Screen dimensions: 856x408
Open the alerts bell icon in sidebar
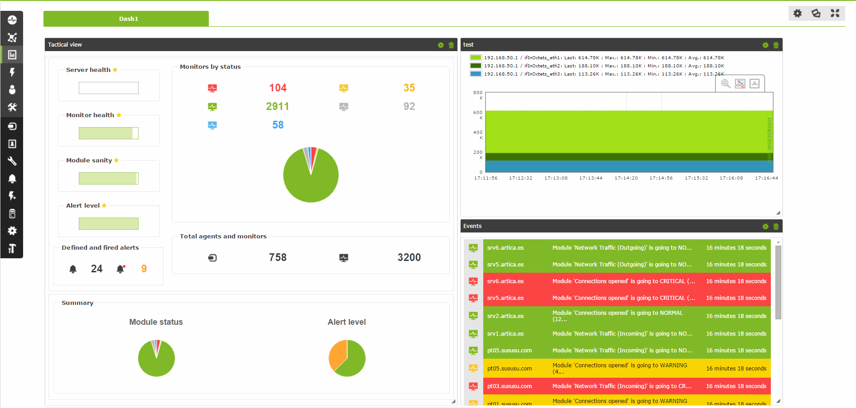[12, 178]
